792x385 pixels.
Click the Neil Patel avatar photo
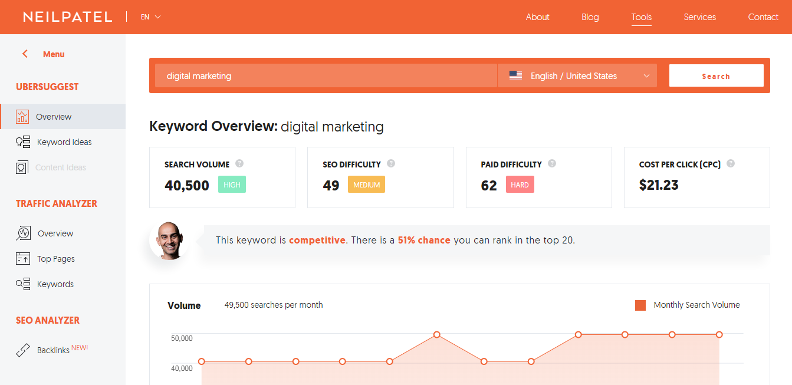[x=169, y=241]
